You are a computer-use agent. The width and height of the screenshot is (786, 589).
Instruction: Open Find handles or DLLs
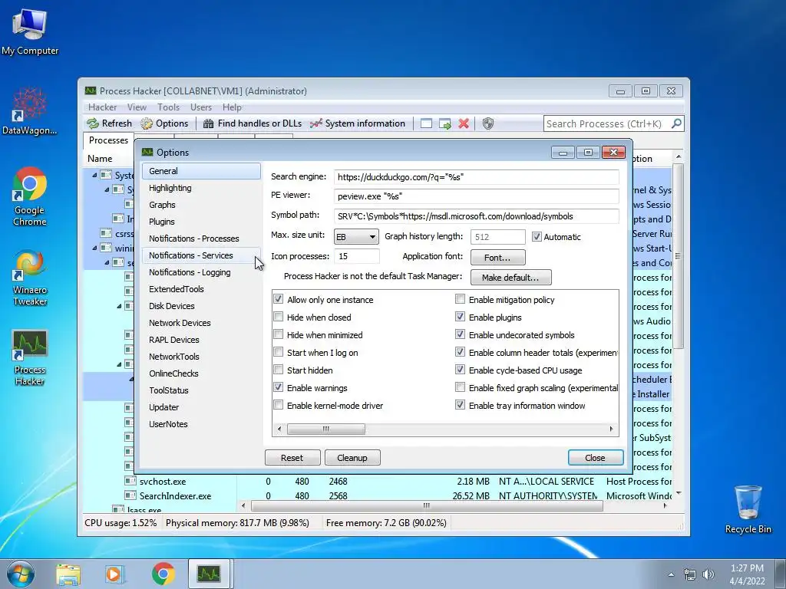[252, 123]
